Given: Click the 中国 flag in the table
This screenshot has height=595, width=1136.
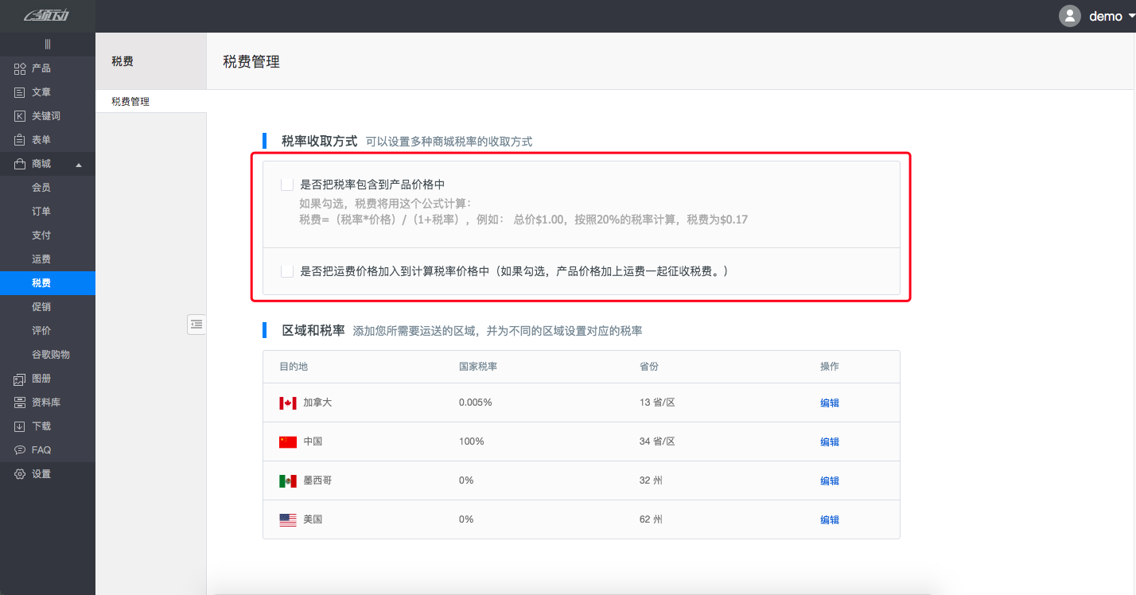Looking at the screenshot, I should coord(288,441).
